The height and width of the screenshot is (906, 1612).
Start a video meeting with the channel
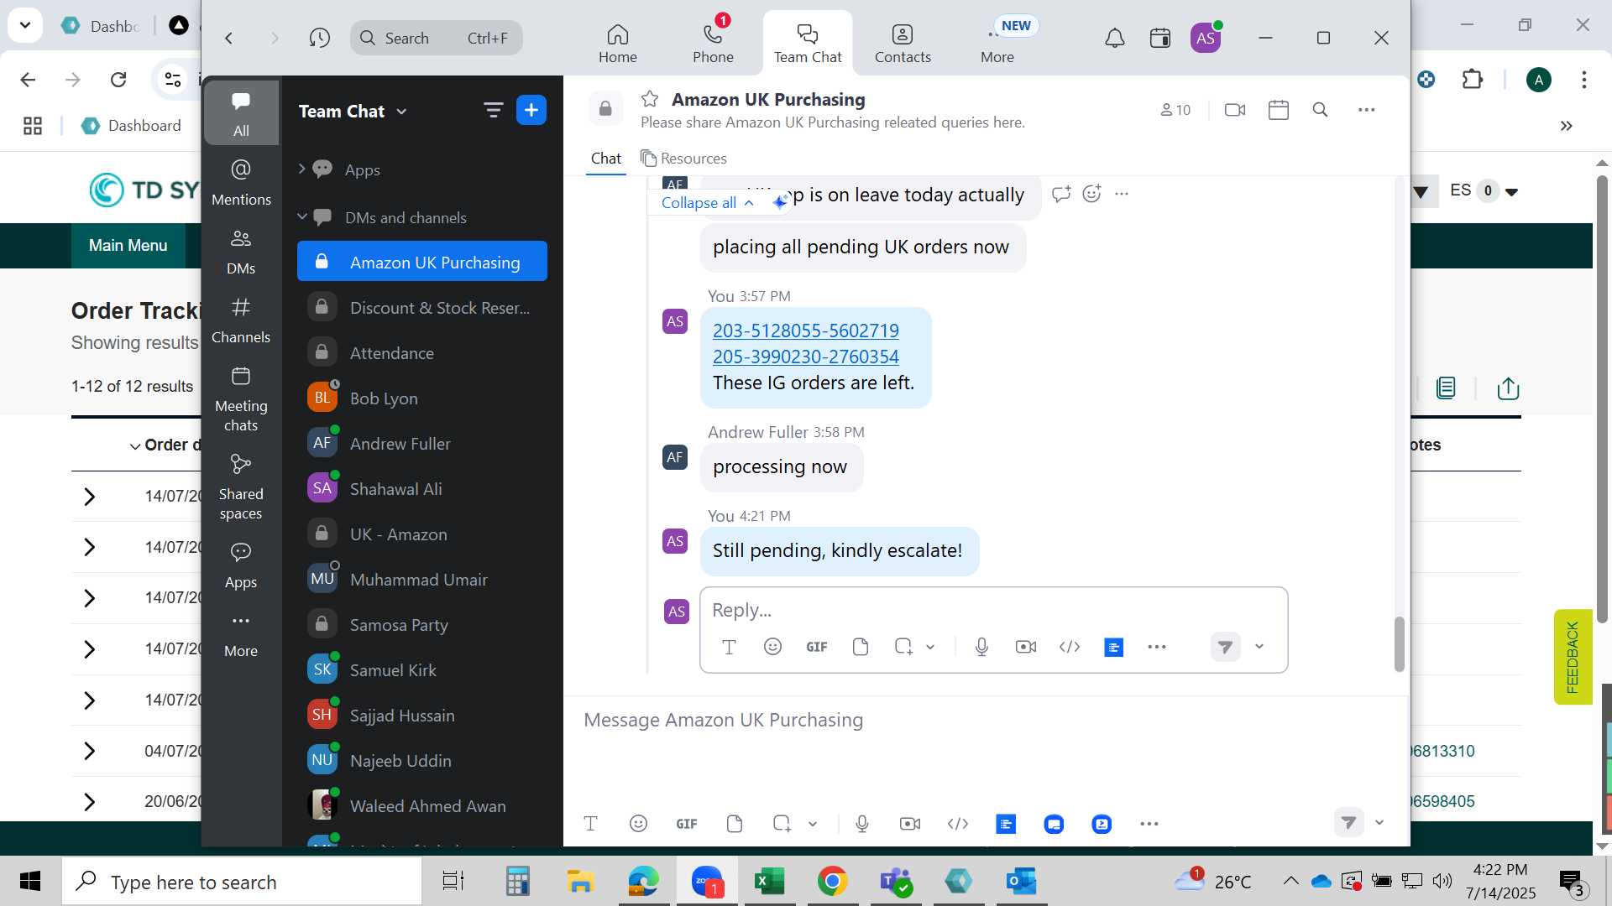1235,110
